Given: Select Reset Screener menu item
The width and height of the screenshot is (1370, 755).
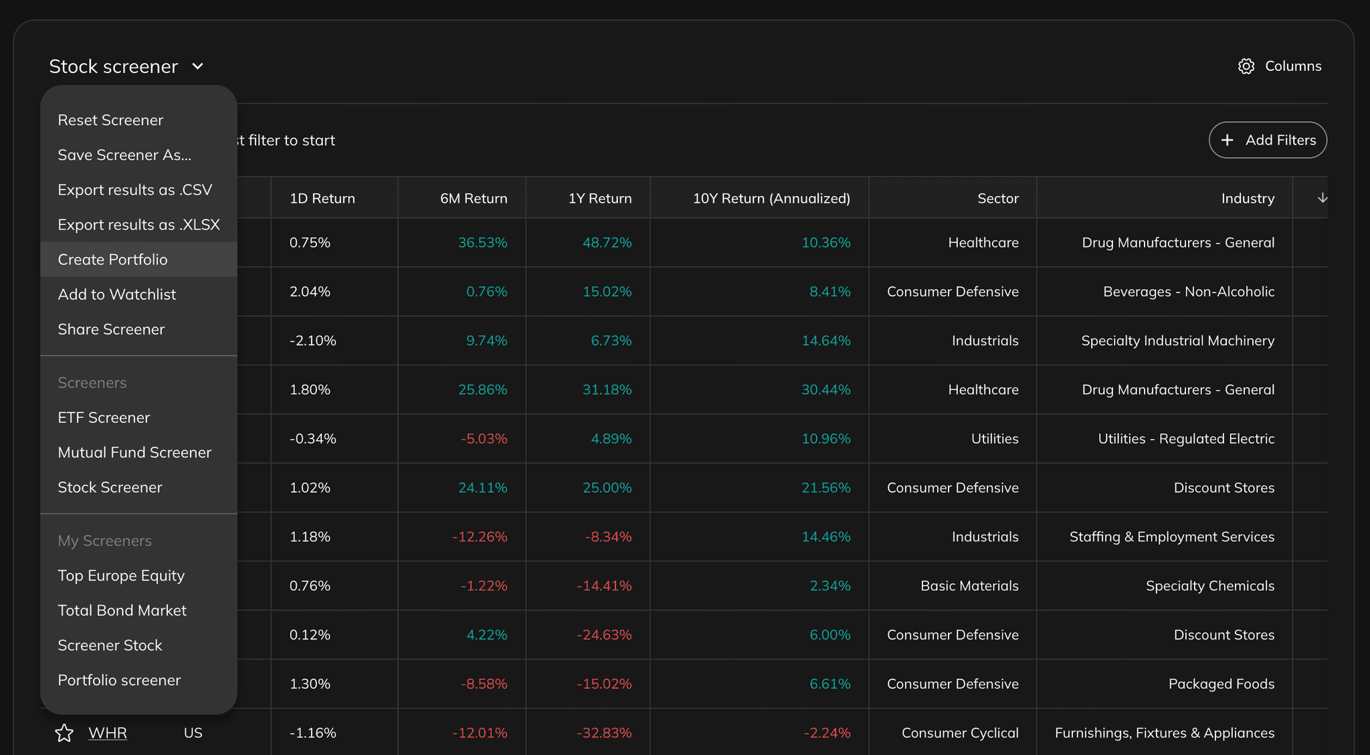Looking at the screenshot, I should tap(110, 120).
